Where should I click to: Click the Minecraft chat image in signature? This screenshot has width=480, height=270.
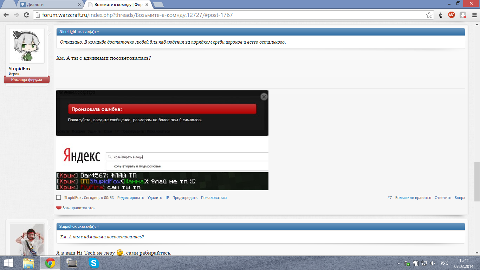click(162, 181)
